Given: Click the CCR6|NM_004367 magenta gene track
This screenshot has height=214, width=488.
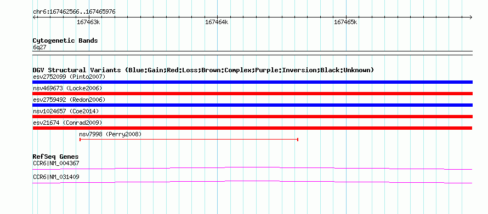Looking at the screenshot, I should coord(252,169).
